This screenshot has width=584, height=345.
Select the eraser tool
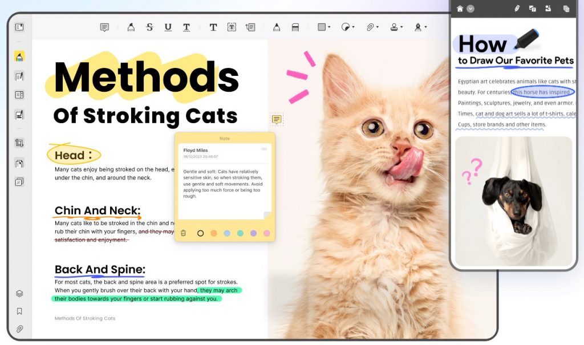click(295, 27)
